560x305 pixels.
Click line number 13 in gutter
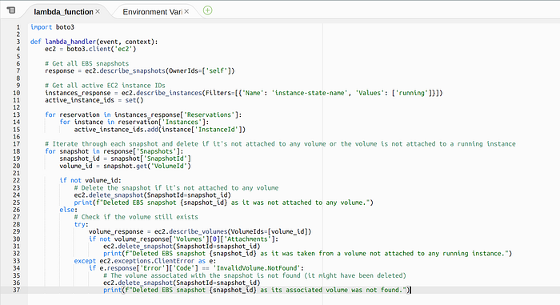click(17, 114)
